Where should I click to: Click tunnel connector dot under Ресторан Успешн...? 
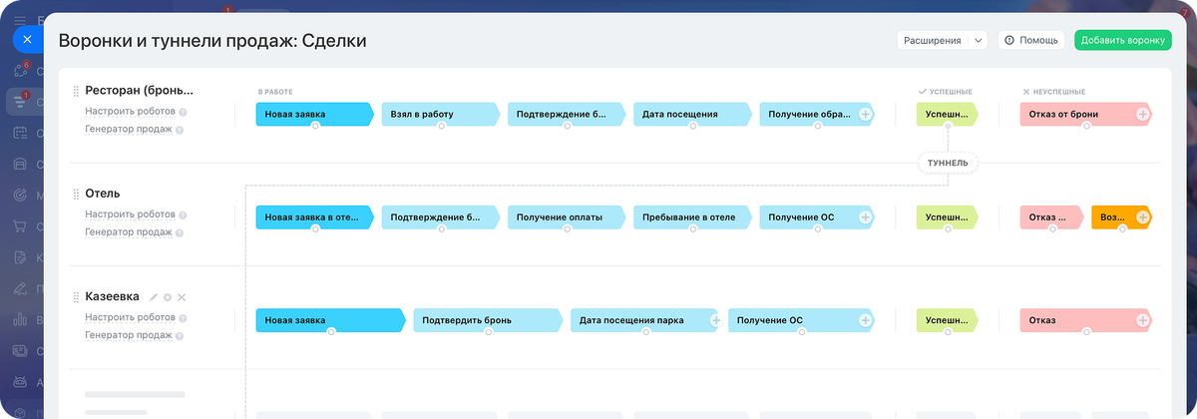tap(948, 127)
